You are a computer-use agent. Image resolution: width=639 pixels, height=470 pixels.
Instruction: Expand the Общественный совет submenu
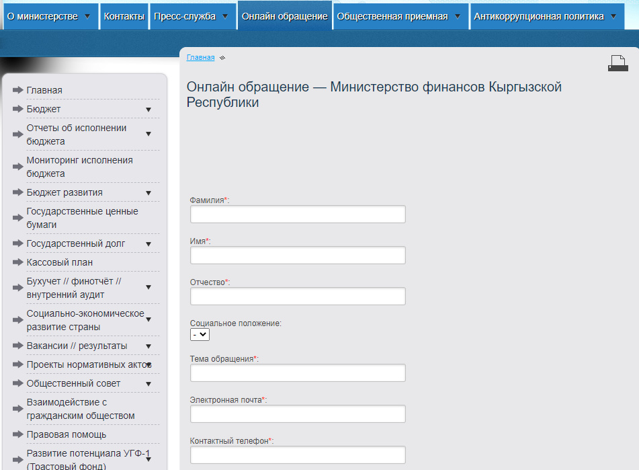148,383
